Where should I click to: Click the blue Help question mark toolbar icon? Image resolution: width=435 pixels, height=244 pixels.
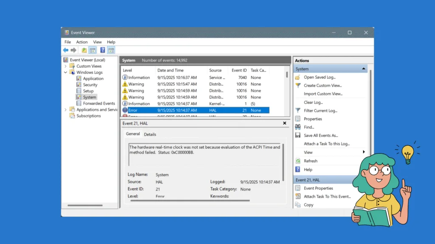click(x=102, y=50)
